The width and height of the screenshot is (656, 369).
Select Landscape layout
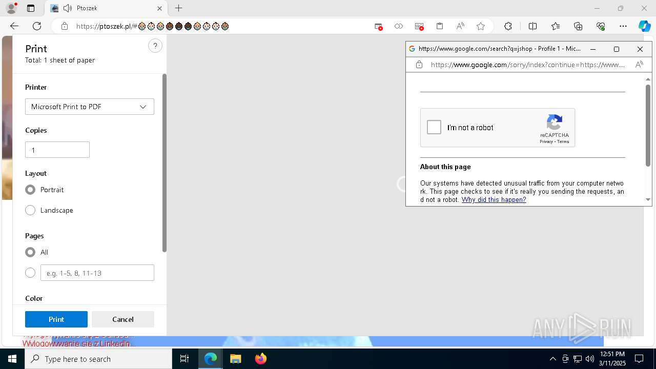(30, 210)
